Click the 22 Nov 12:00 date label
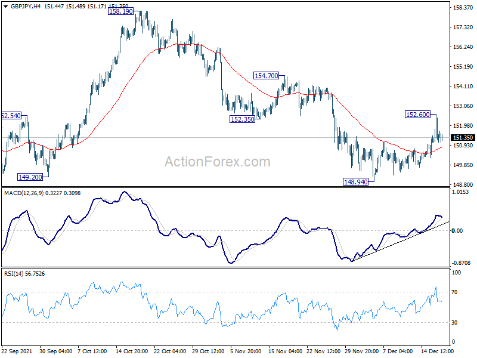 (x=323, y=351)
